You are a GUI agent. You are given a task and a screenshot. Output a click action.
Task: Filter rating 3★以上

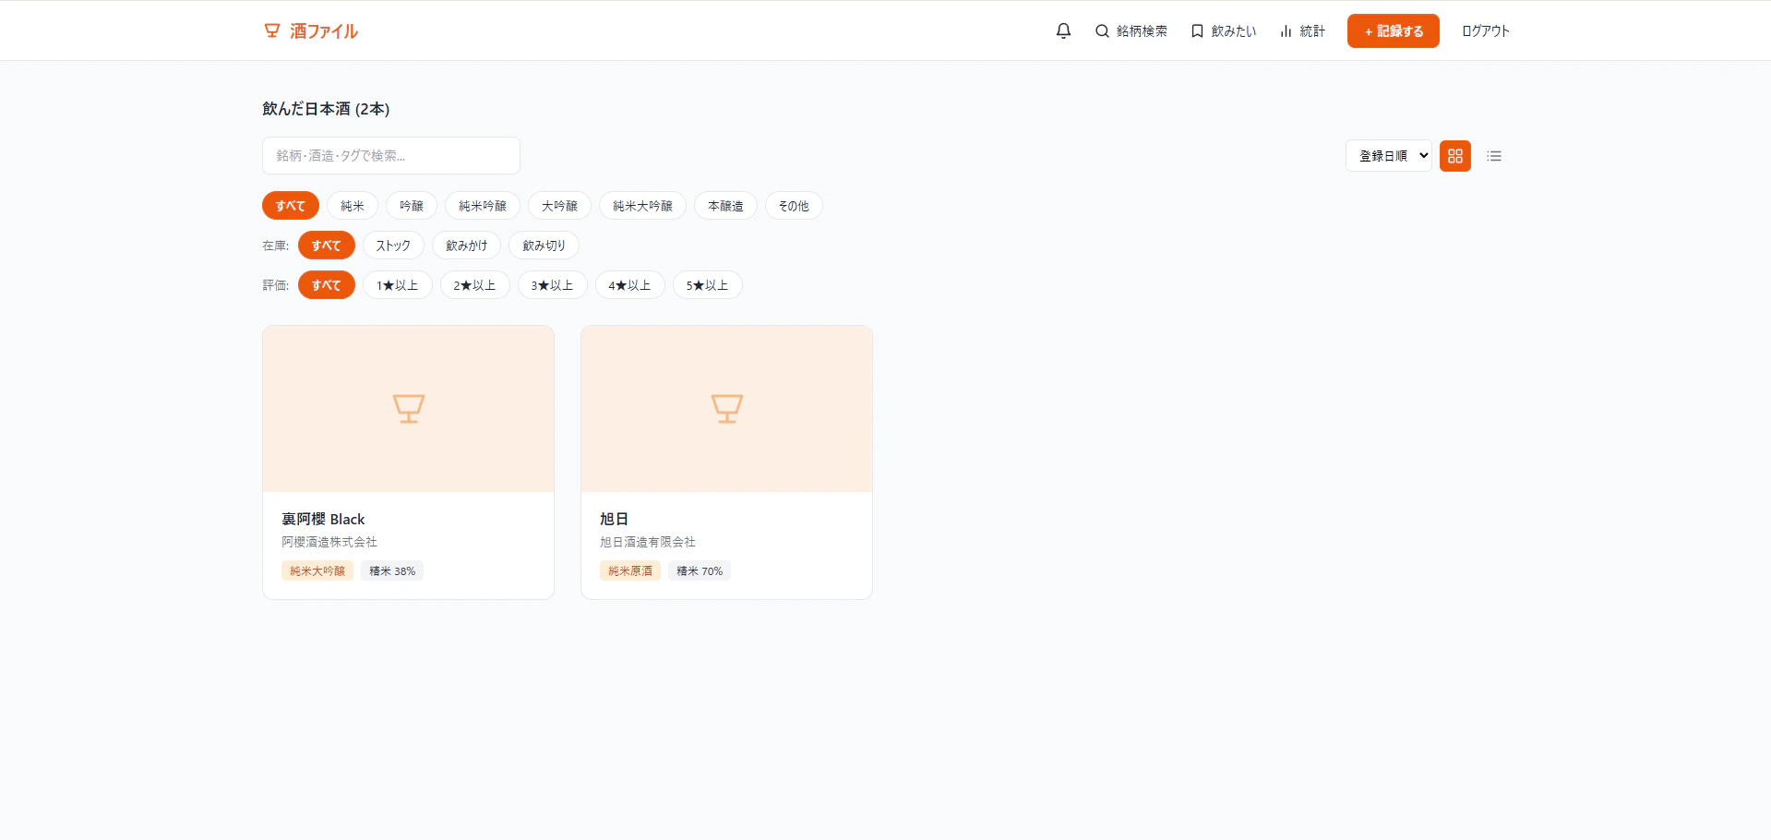[552, 284]
